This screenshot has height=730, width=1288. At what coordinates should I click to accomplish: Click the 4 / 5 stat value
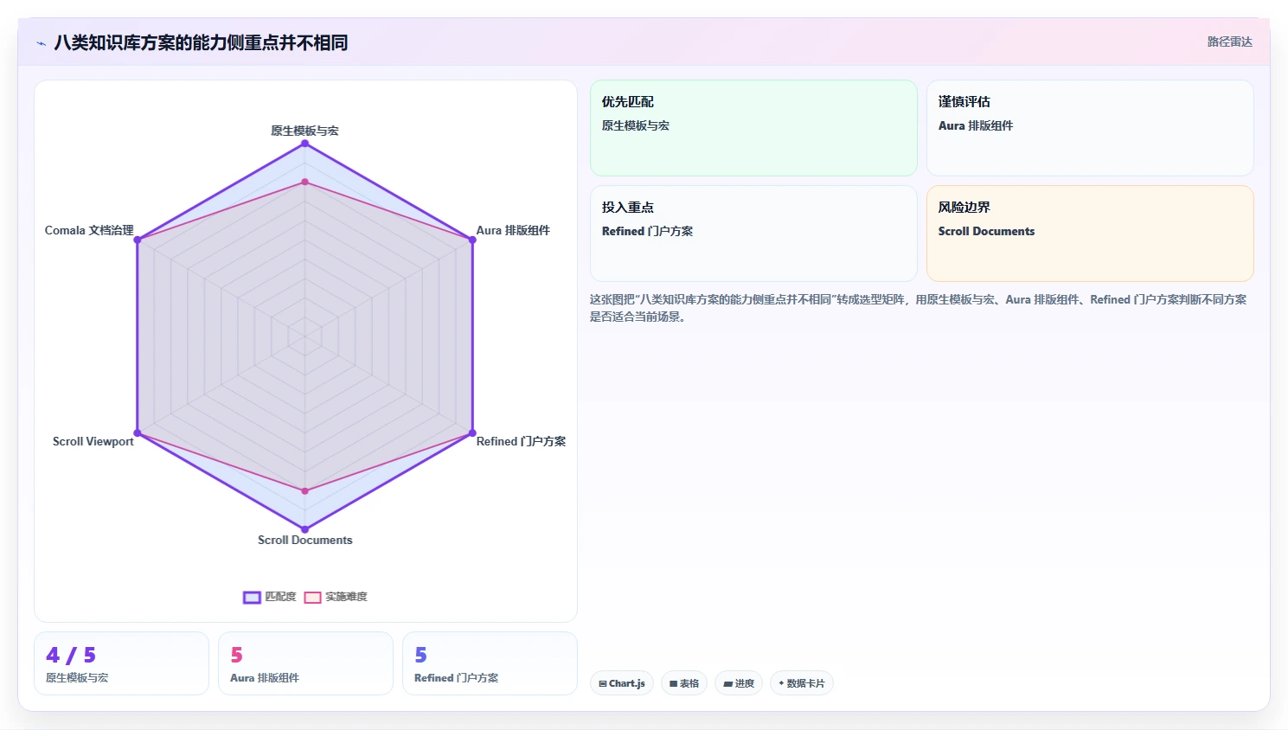(x=71, y=655)
